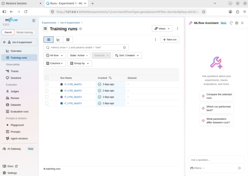Screen dimensions: 248x176
Task: Open the Columns dropdown
Action: (55, 63)
